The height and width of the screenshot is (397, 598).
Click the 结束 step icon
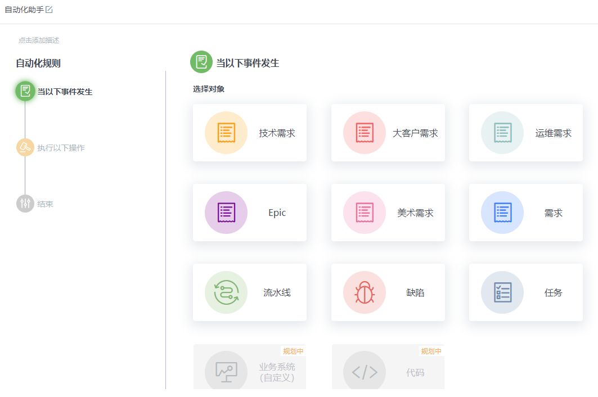point(25,204)
